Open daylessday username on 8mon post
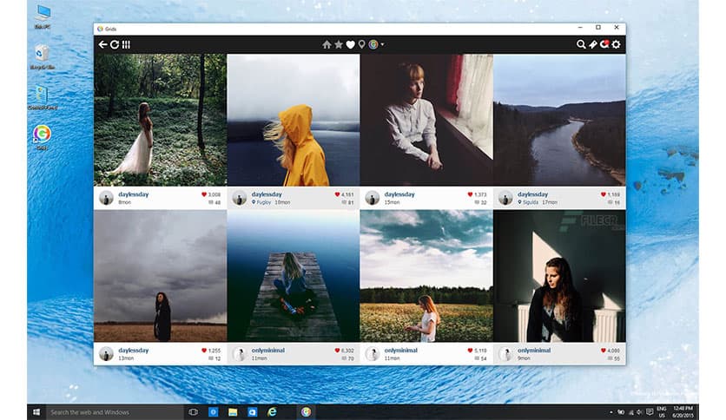The image size is (726, 420). pos(134,194)
